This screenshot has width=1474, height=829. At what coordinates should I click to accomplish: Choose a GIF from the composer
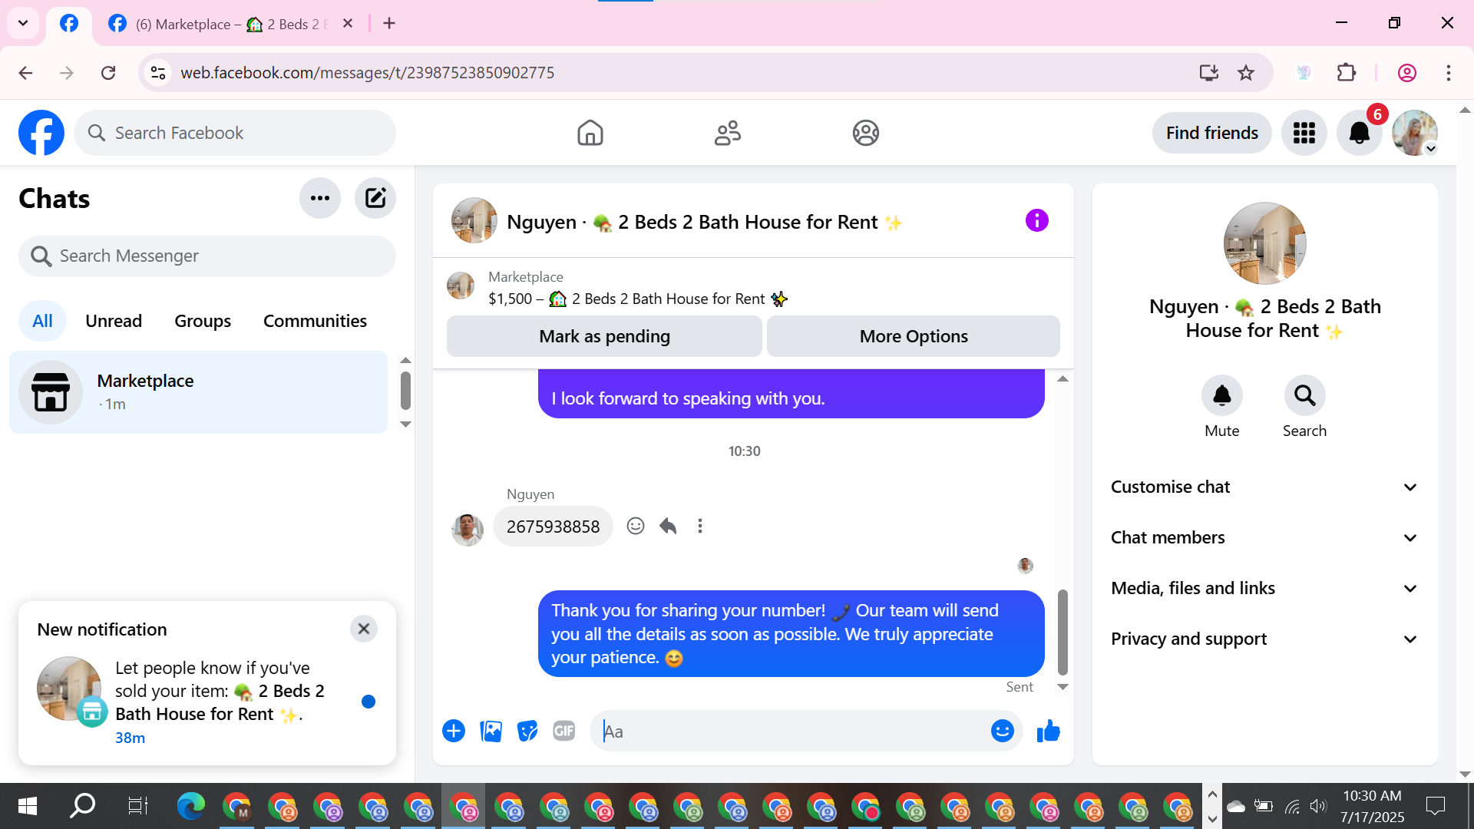click(x=564, y=731)
